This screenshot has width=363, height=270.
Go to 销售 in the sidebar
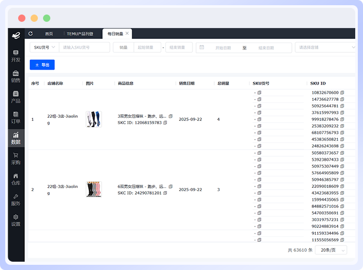pyautogui.click(x=16, y=76)
